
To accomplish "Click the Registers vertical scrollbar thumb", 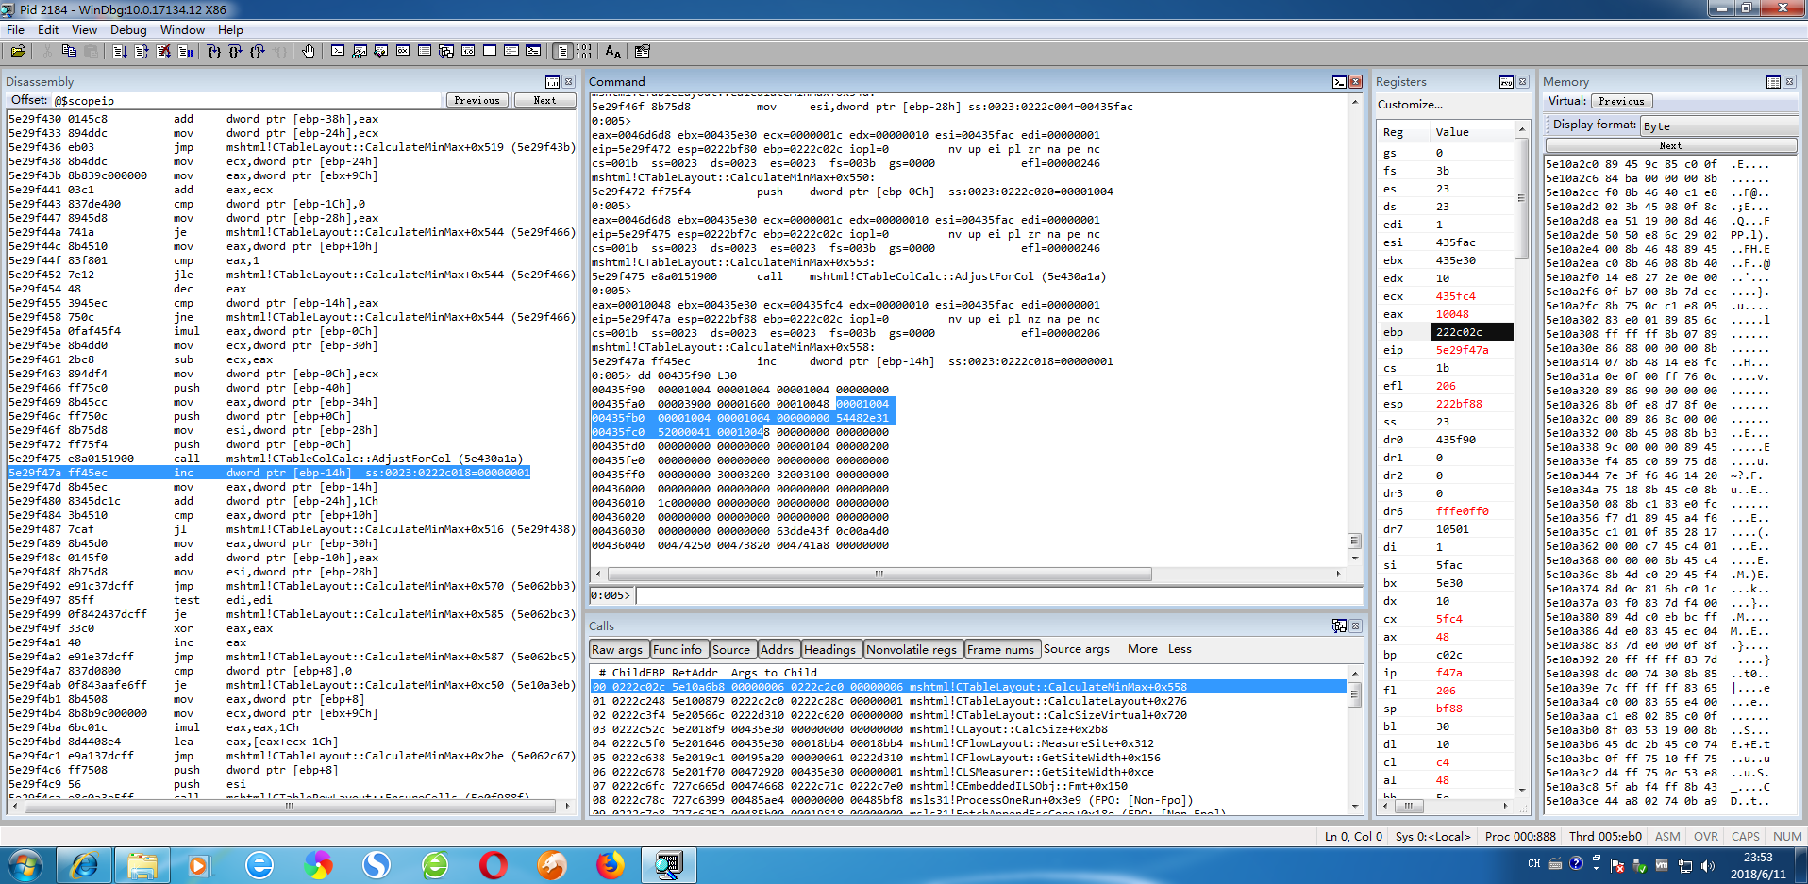I will pyautogui.click(x=1521, y=198).
